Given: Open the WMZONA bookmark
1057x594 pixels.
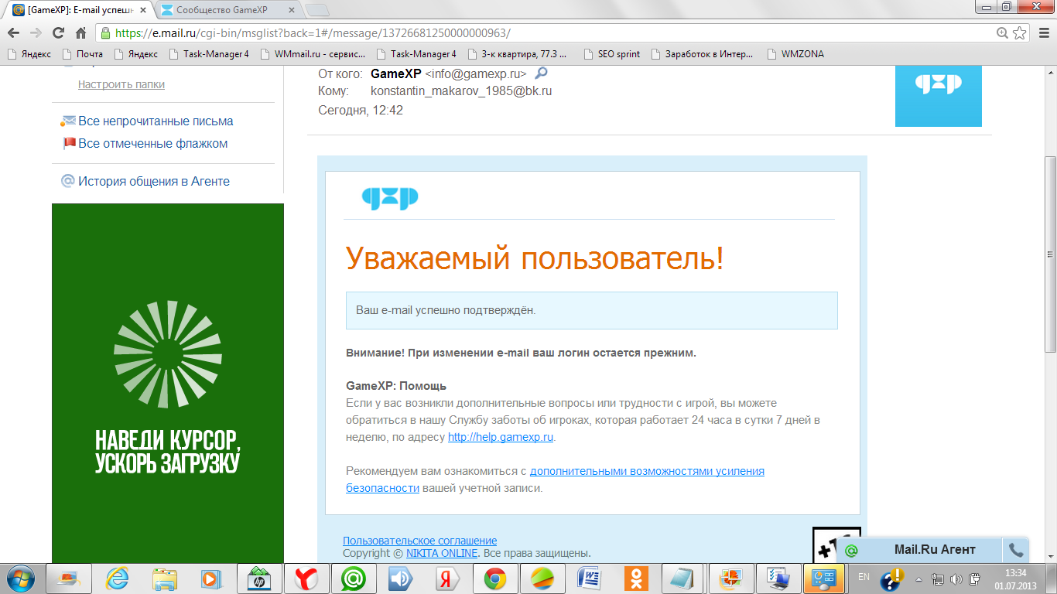Looking at the screenshot, I should pyautogui.click(x=795, y=54).
